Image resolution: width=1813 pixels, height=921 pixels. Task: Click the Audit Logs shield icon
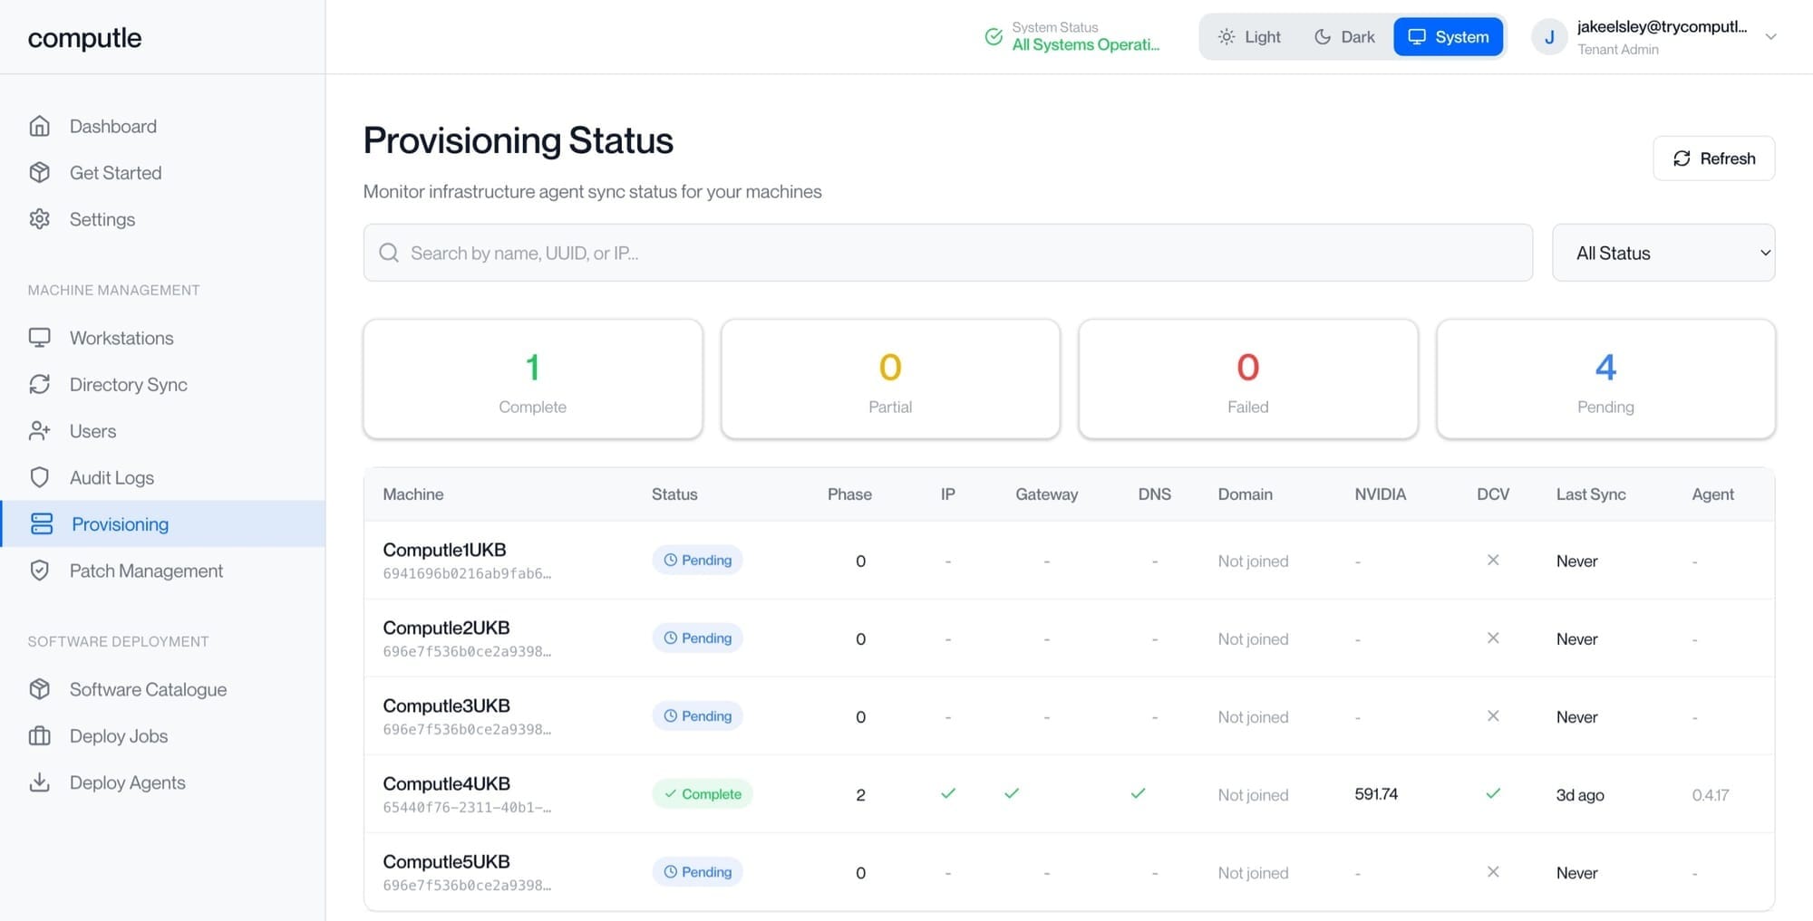39,477
